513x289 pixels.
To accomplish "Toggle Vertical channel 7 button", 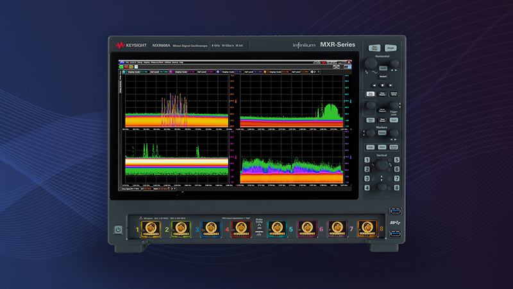I will click(x=396, y=179).
